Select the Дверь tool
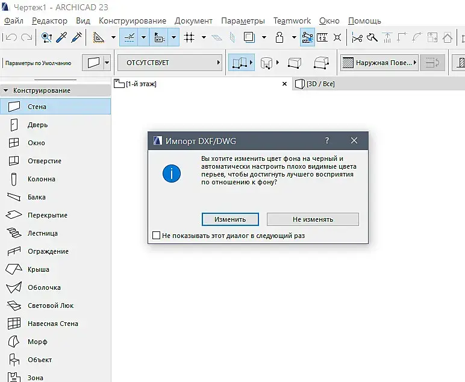Image resolution: width=465 pixels, height=382 pixels. pyautogui.click(x=55, y=125)
